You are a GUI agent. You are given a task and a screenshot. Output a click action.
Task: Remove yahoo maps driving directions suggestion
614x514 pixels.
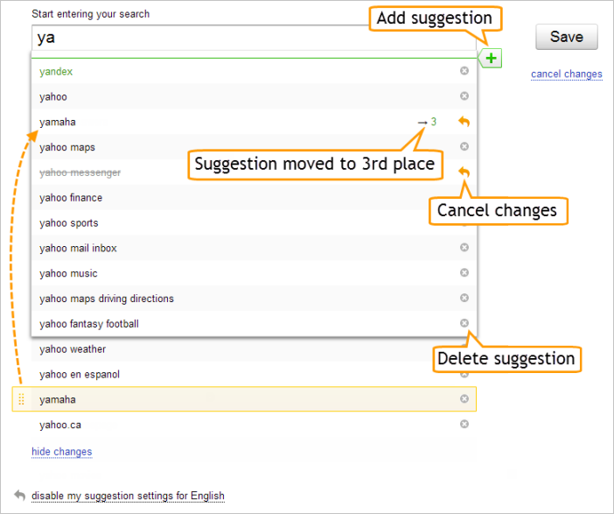click(x=464, y=298)
